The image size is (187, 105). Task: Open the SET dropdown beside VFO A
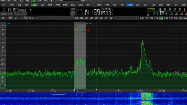73,15
